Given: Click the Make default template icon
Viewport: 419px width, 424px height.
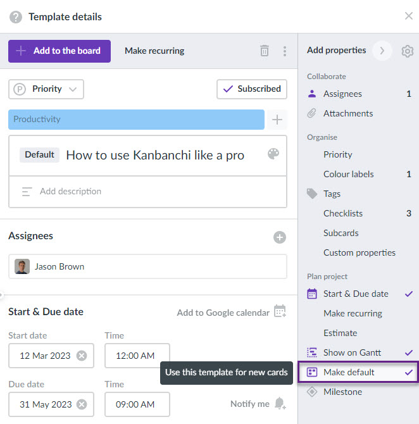Looking at the screenshot, I should (312, 372).
